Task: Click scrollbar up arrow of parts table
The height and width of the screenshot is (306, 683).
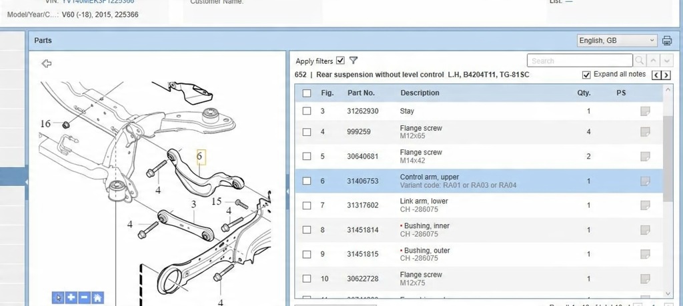Action: pos(668,89)
